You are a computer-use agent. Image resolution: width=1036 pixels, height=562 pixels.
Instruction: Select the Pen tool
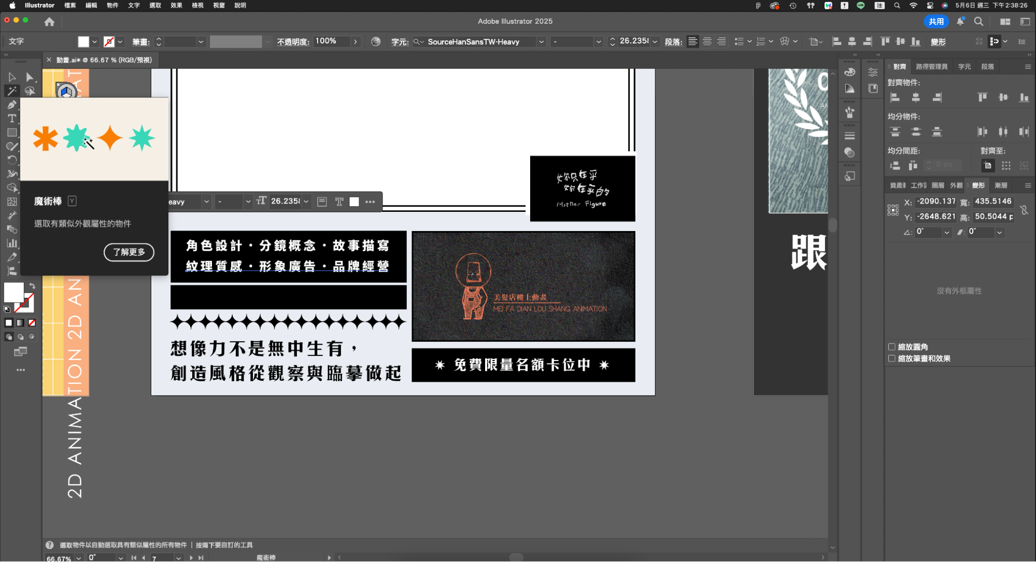click(x=12, y=105)
